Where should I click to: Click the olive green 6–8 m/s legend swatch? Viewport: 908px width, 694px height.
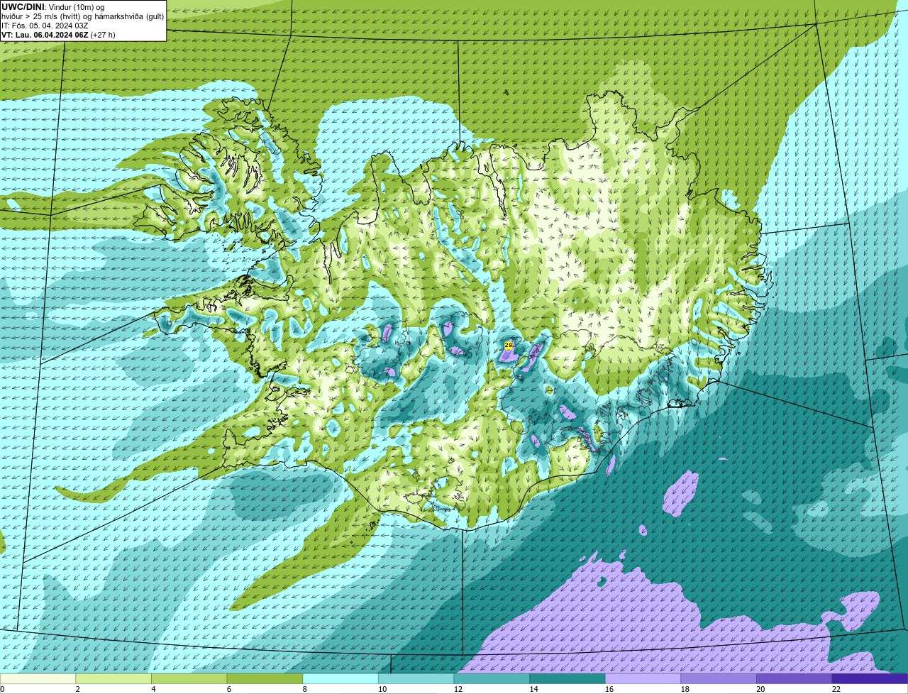click(x=265, y=678)
